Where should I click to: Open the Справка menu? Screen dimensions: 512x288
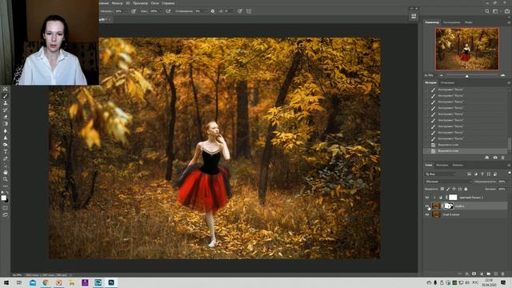pyautogui.click(x=168, y=3)
